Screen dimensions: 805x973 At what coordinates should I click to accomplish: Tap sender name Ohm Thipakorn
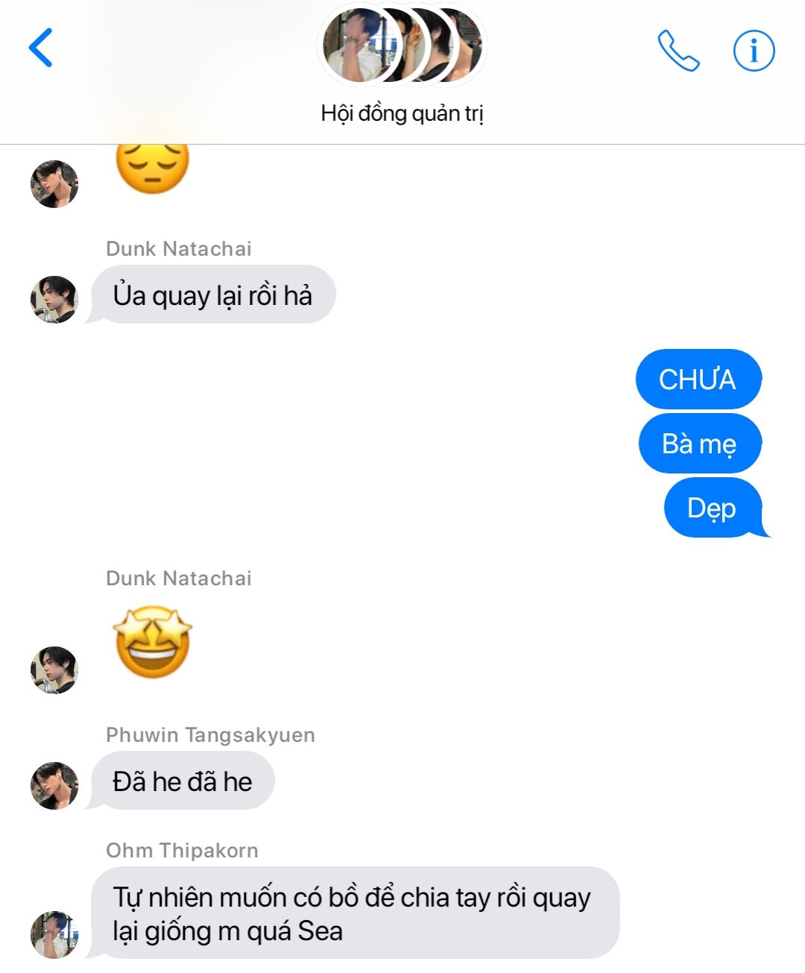click(x=182, y=851)
